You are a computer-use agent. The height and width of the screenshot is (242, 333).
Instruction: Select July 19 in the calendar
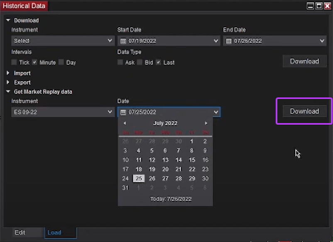[x=152, y=169]
